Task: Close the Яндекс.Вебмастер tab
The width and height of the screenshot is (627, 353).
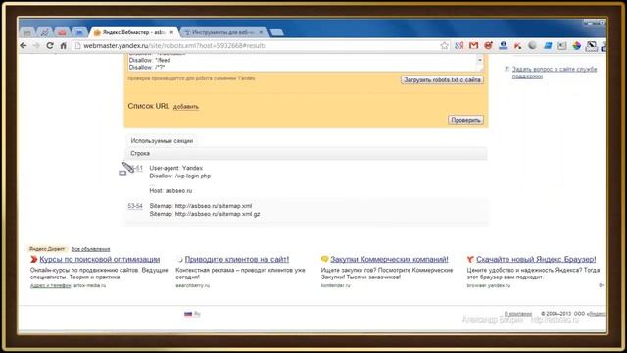Action: point(171,32)
